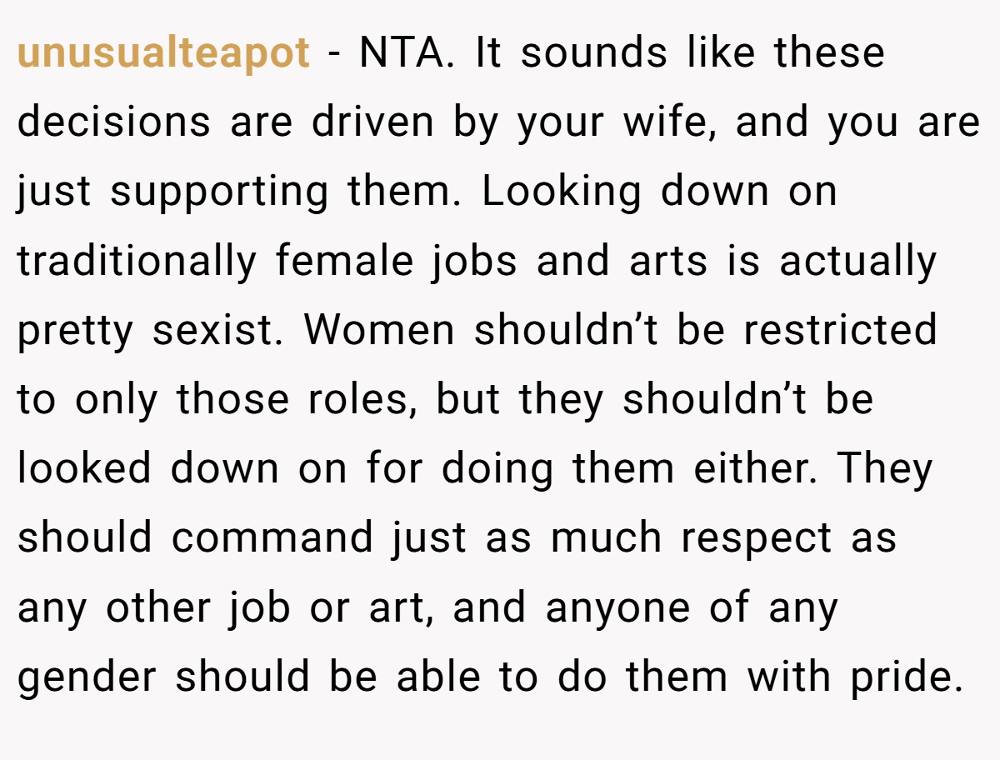1000x760 pixels.
Task: Click the word "command" in the text
Action: [x=272, y=537]
